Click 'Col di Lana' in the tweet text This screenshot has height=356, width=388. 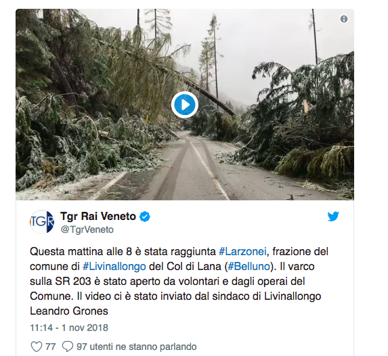click(194, 267)
